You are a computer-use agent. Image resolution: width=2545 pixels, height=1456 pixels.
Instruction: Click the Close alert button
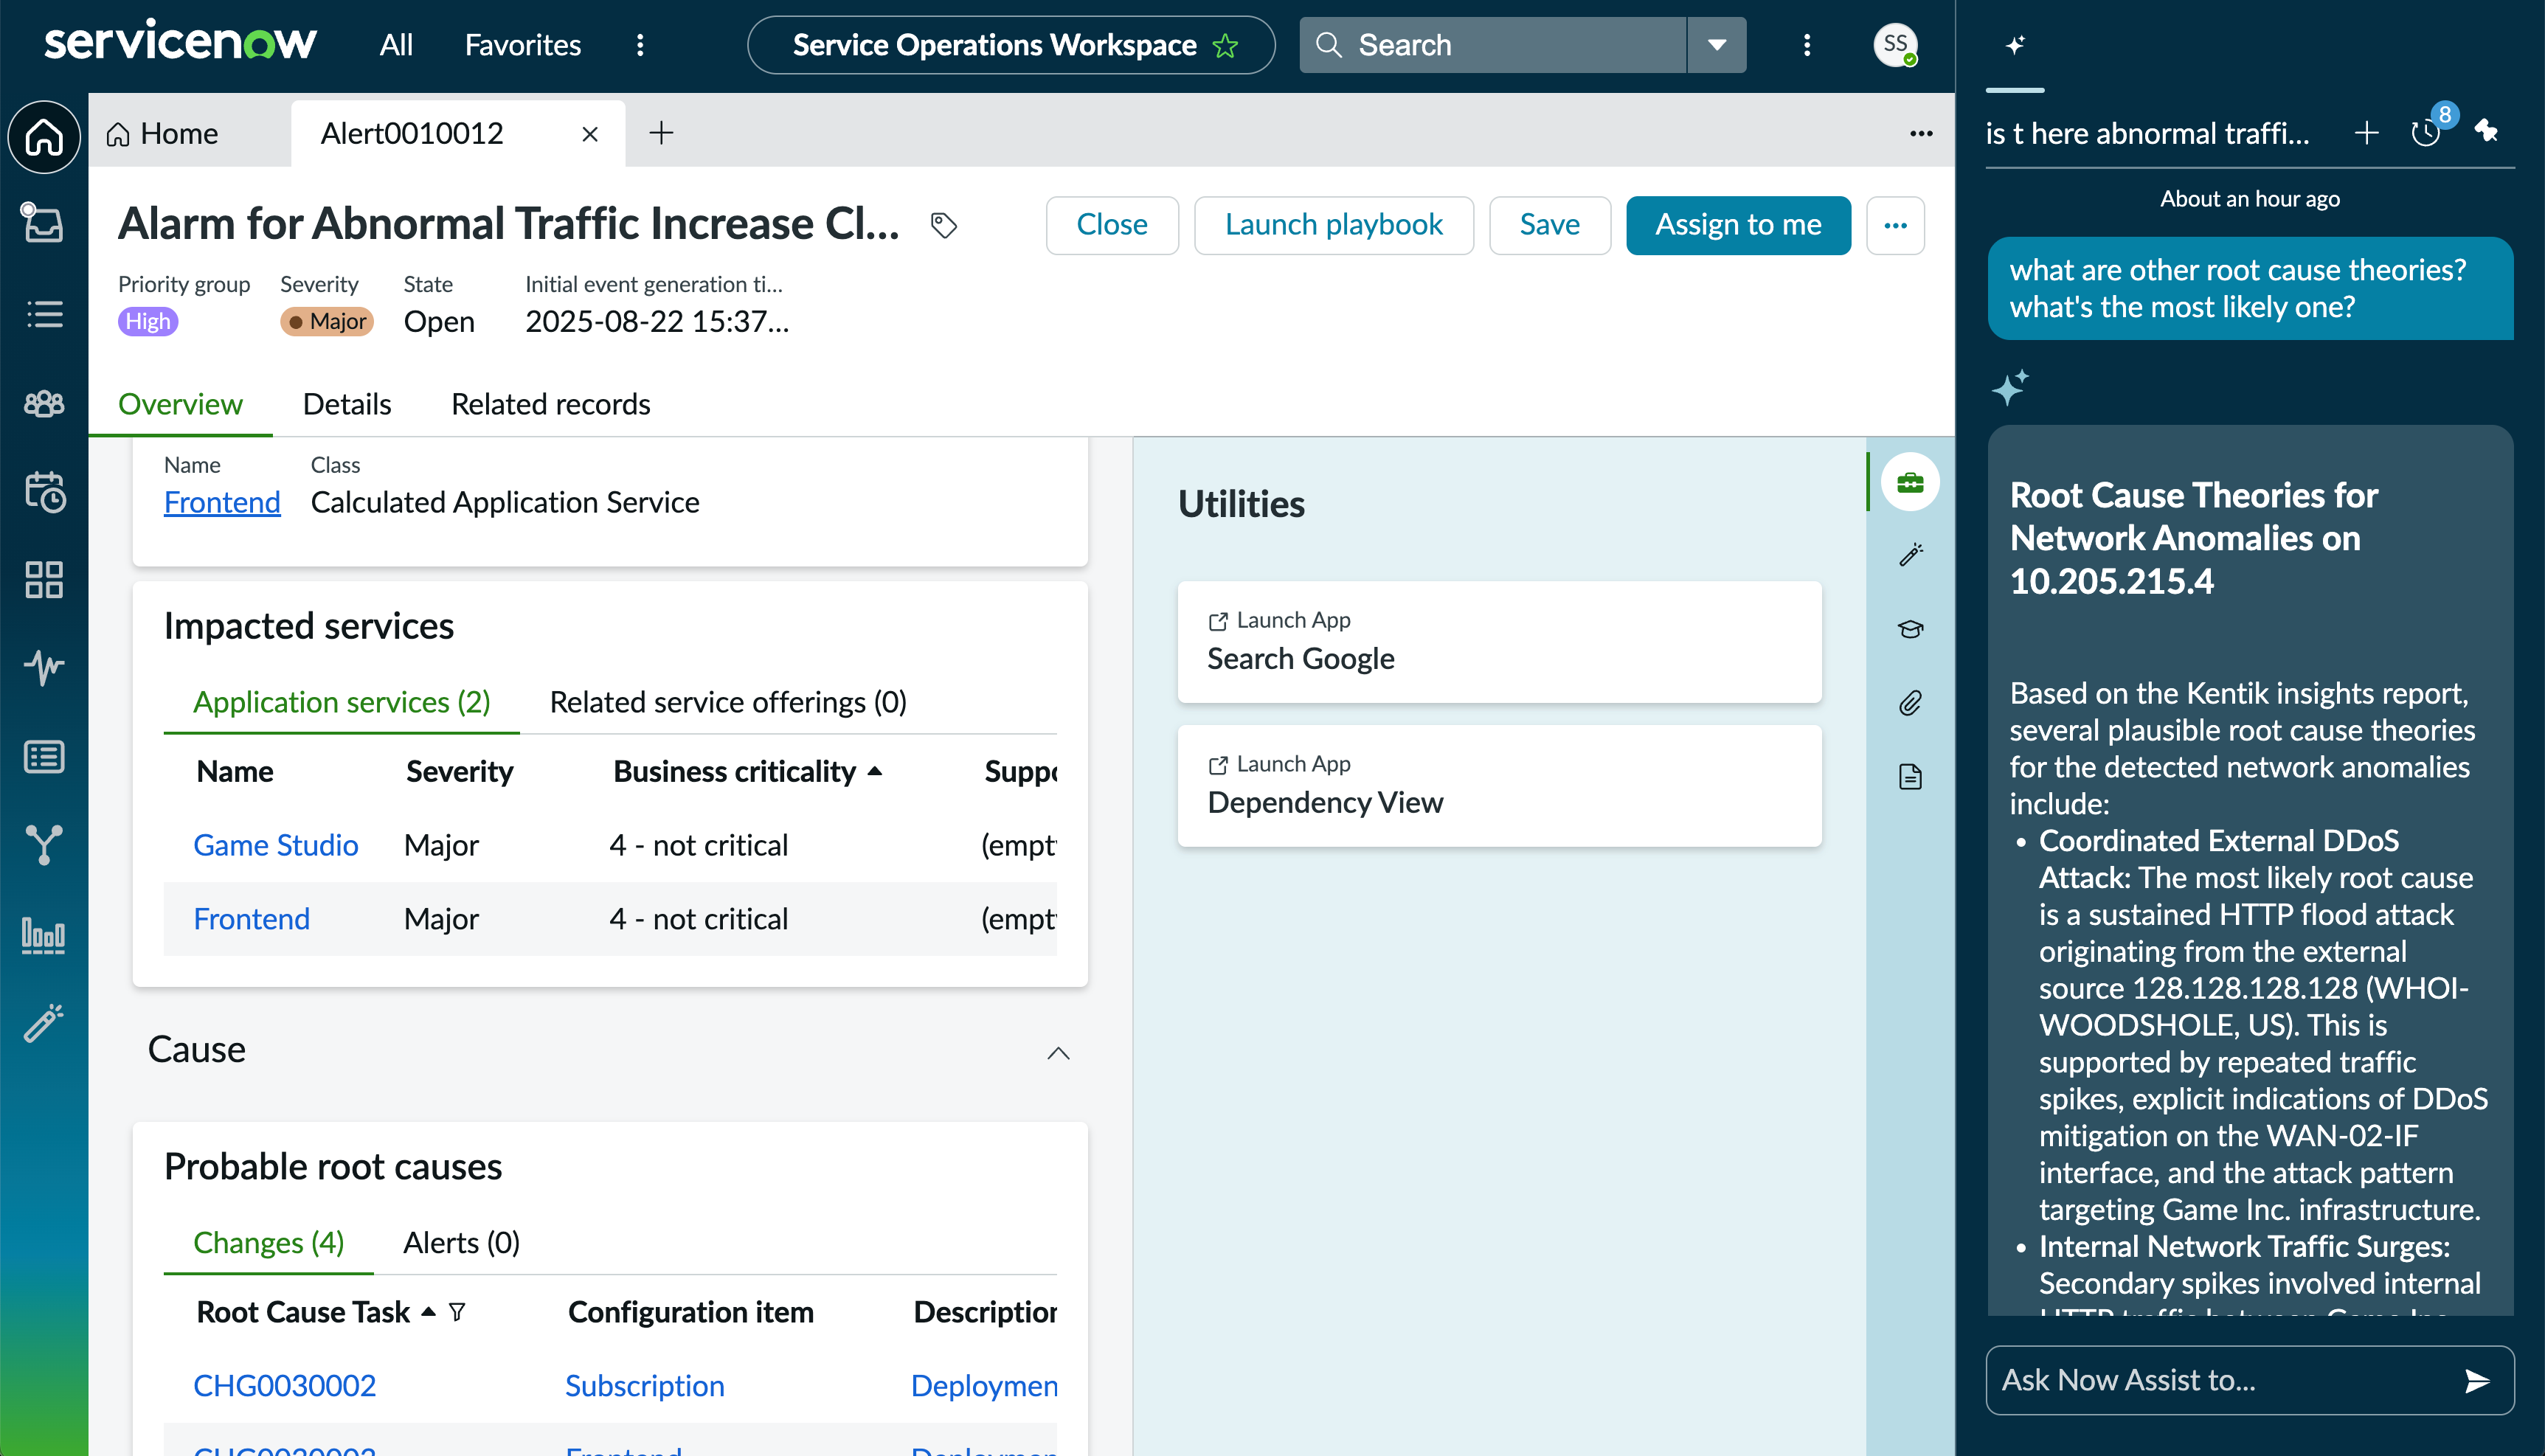pyautogui.click(x=1112, y=225)
